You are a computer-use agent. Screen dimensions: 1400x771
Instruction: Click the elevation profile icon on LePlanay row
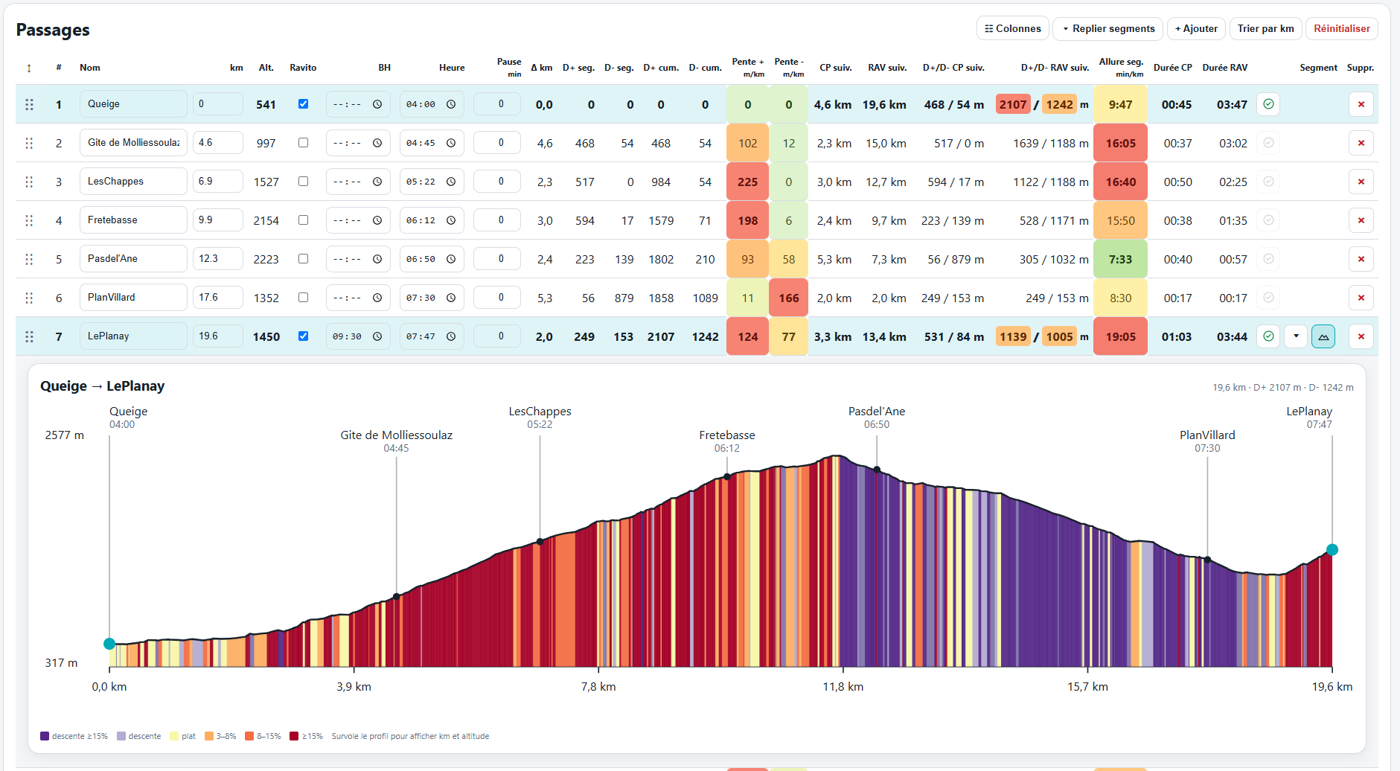pos(1323,336)
